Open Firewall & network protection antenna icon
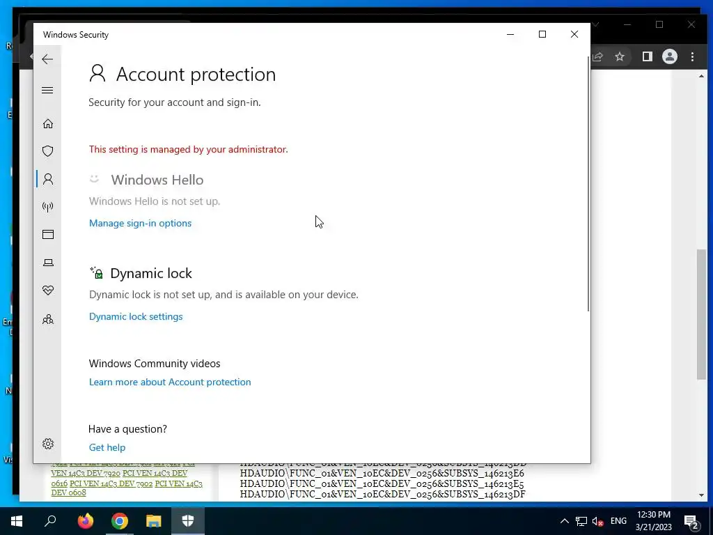 coord(48,207)
